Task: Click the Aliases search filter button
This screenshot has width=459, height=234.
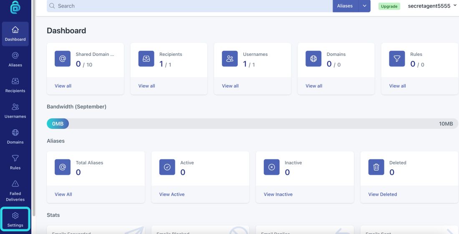Action: 345,6
